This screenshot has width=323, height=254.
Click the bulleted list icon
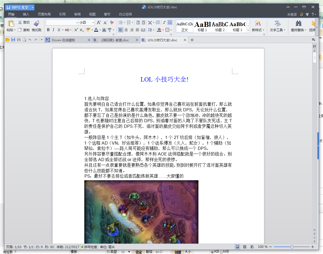[x=120, y=23]
